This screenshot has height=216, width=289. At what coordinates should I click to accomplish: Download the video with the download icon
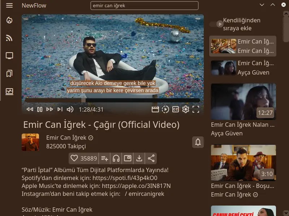139,158
